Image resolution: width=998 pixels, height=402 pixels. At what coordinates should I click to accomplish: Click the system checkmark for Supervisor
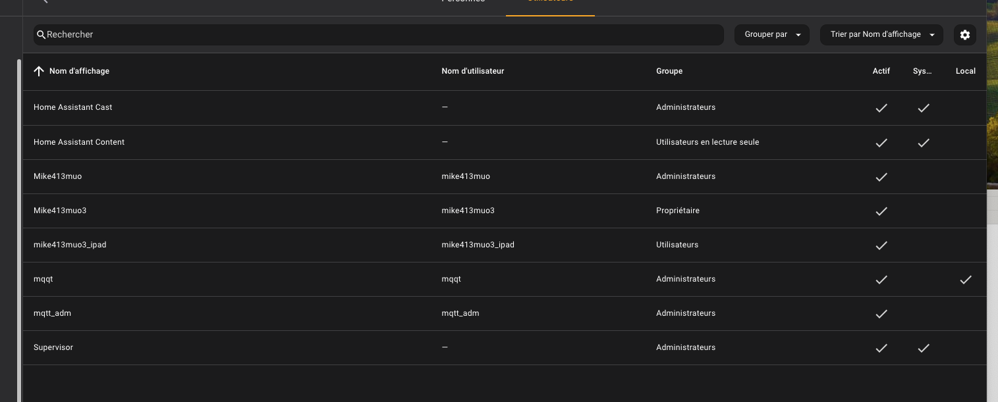click(x=923, y=348)
